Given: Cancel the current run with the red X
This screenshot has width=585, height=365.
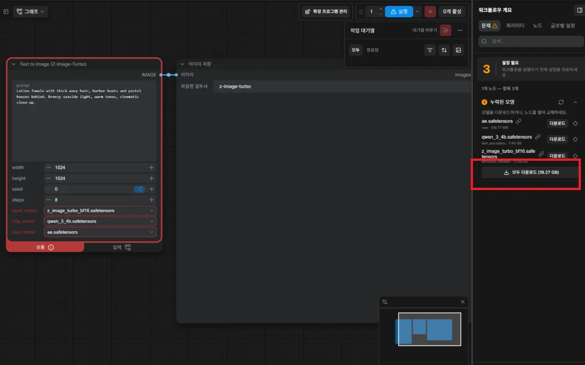Looking at the screenshot, I should pos(430,11).
